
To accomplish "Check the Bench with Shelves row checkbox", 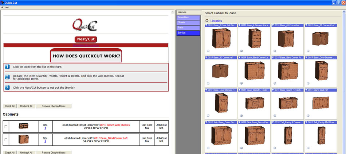I will point(6,126).
